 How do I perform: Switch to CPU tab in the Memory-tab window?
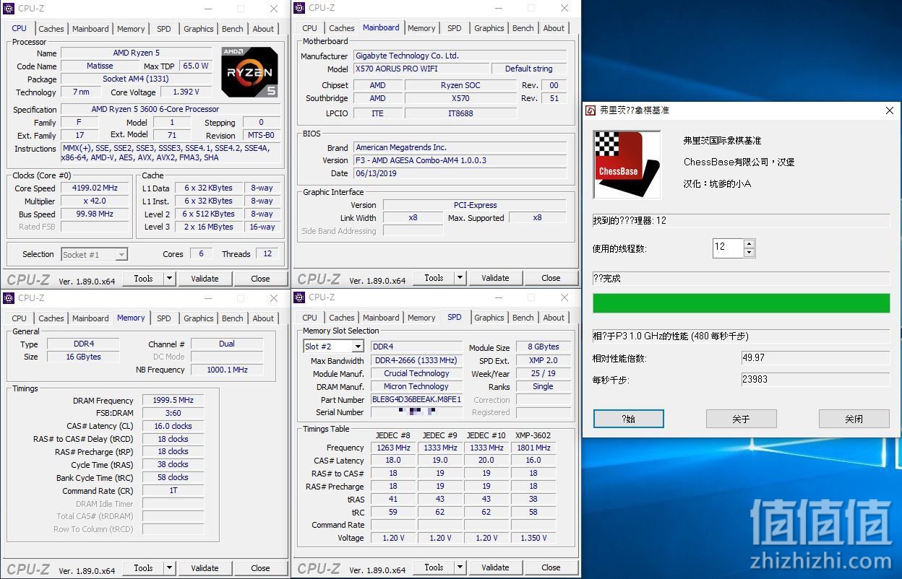[20, 318]
